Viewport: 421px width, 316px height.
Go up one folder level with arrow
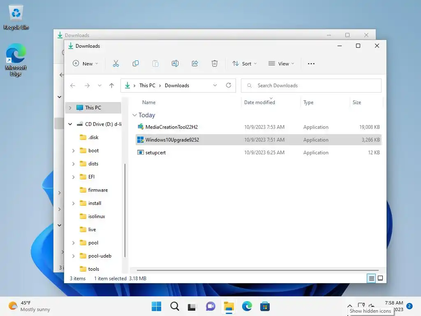[x=112, y=86]
